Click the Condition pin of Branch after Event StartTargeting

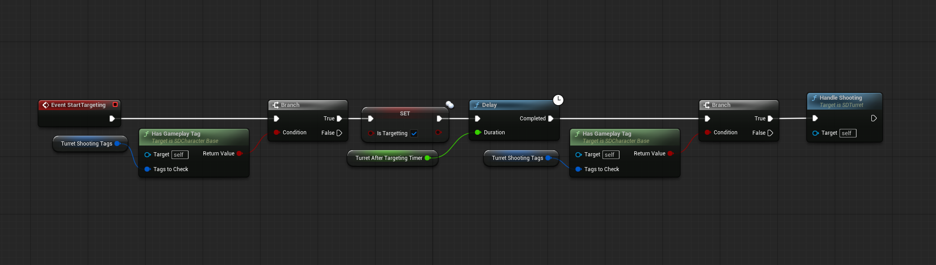277,132
